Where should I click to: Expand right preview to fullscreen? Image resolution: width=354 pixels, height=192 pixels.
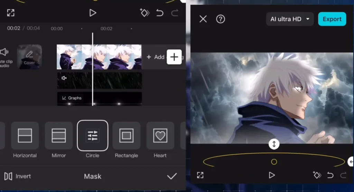[x=200, y=175]
